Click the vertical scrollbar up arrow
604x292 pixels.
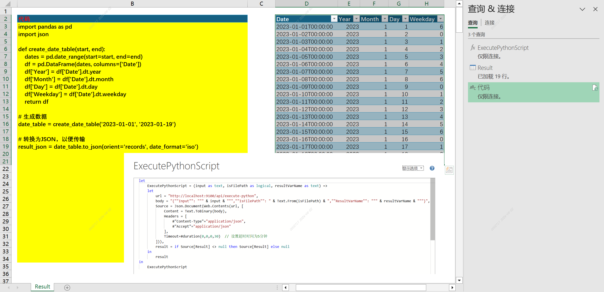tap(459, 4)
